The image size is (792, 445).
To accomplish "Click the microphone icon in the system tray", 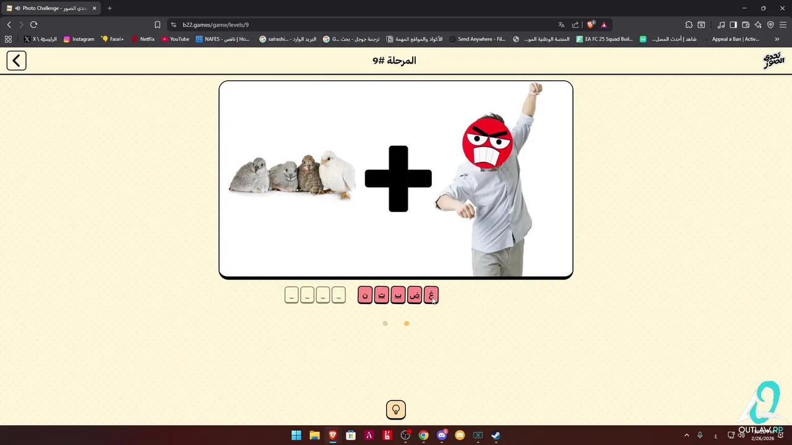I will 700,435.
